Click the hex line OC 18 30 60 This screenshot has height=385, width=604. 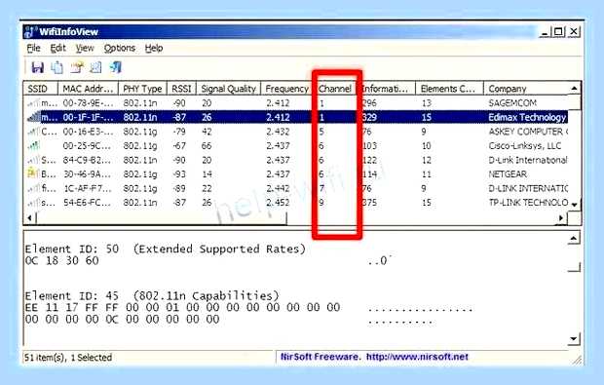(62, 261)
